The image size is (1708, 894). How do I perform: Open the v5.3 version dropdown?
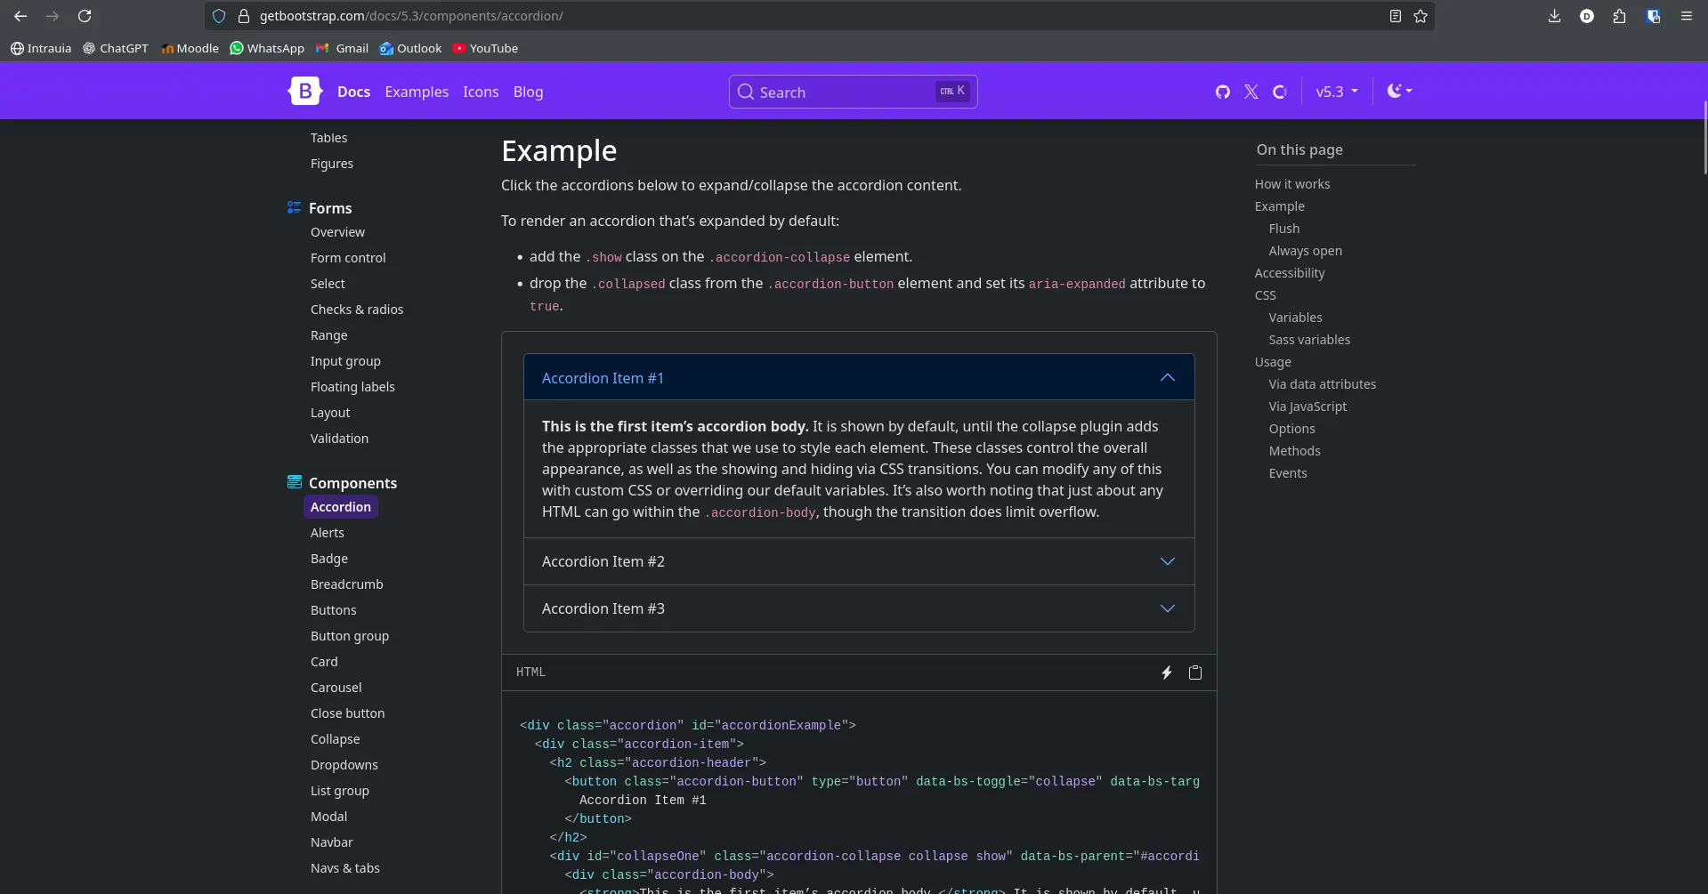click(x=1336, y=92)
